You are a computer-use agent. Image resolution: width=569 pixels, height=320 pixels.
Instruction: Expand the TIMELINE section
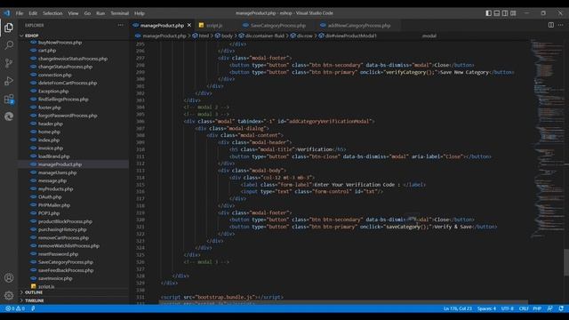pyautogui.click(x=74, y=300)
